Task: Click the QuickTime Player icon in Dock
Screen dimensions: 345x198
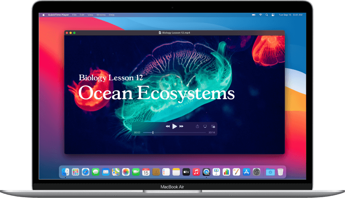Action: 206,172
